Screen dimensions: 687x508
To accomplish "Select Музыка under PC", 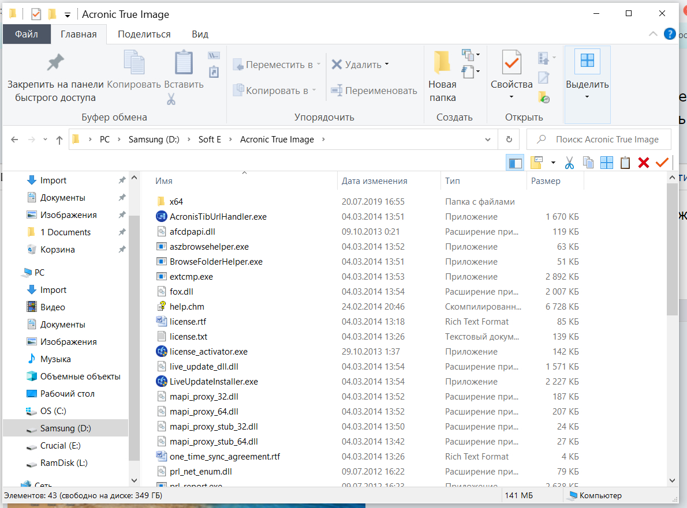I will [55, 359].
